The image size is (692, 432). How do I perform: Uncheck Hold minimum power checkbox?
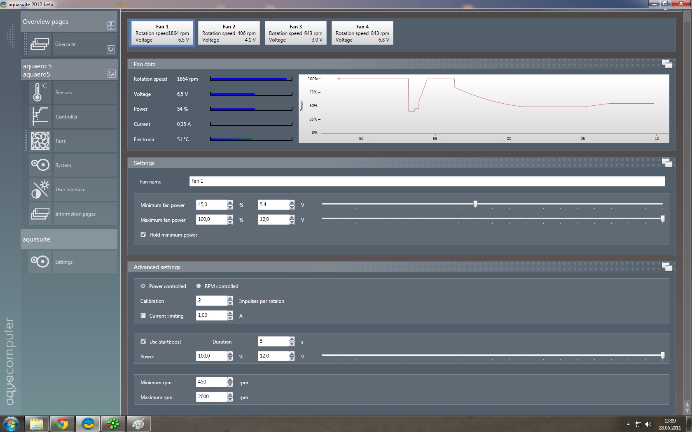pyautogui.click(x=143, y=235)
